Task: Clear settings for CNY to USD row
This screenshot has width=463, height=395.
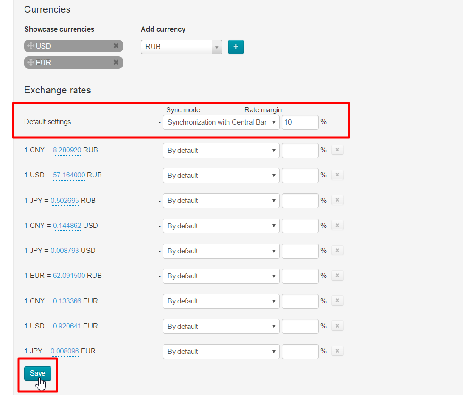Action: pos(337,226)
